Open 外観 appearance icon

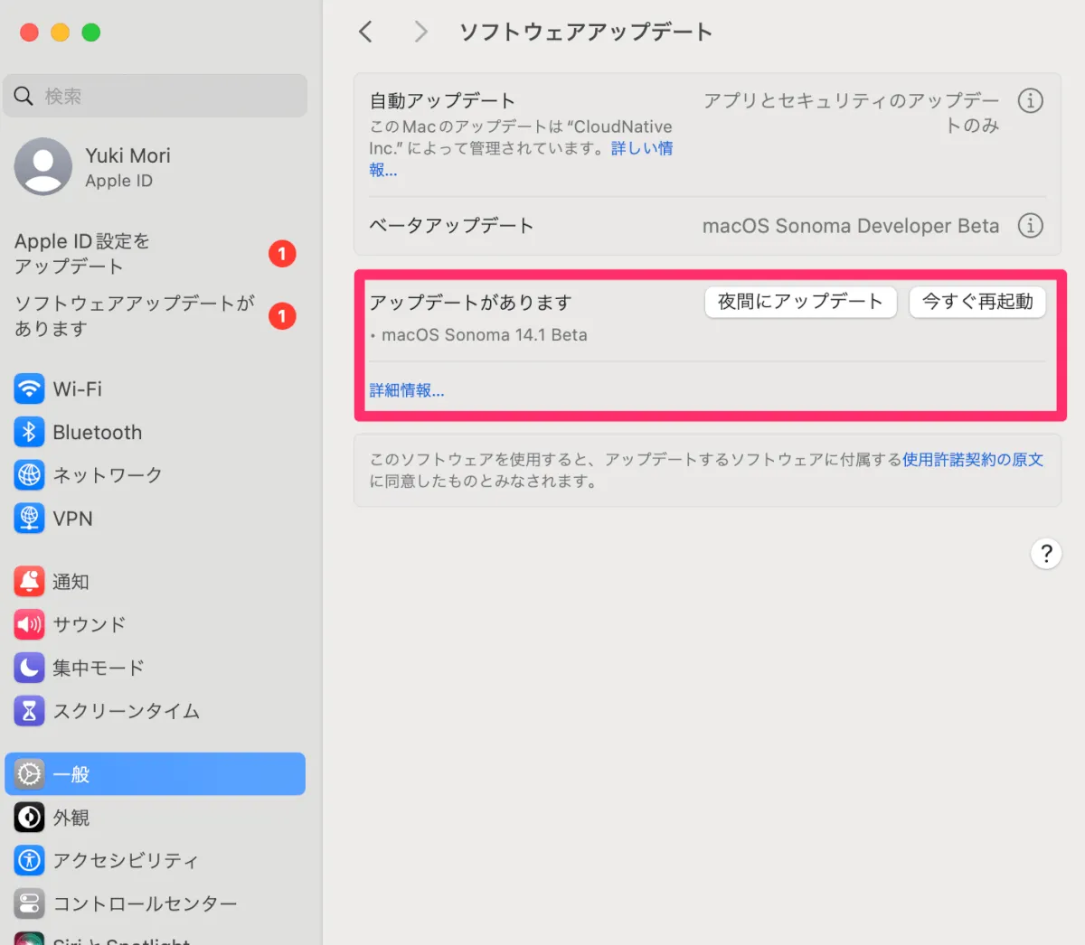click(29, 818)
